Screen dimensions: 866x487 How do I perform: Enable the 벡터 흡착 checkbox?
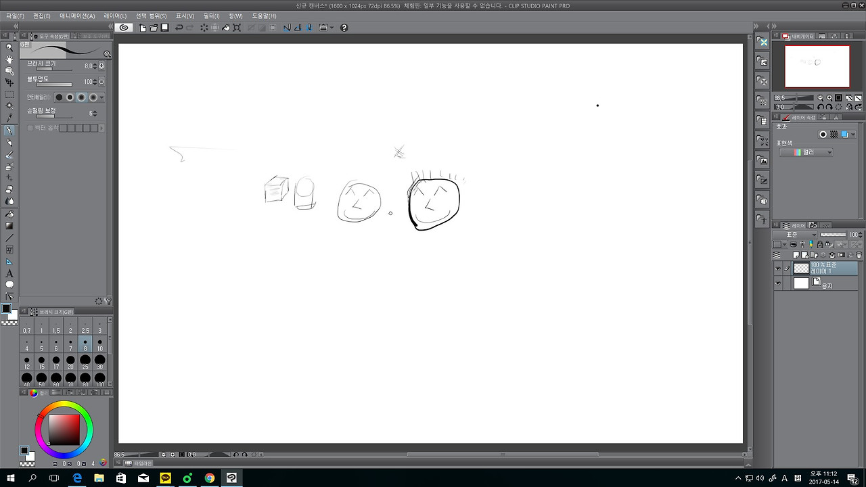(30, 128)
